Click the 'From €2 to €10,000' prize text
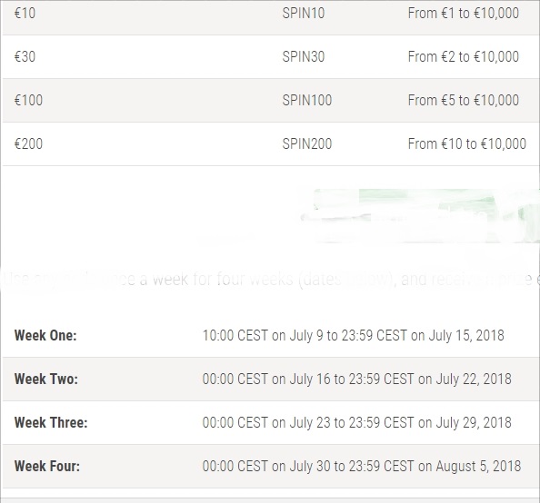This screenshot has width=540, height=503. [x=464, y=57]
